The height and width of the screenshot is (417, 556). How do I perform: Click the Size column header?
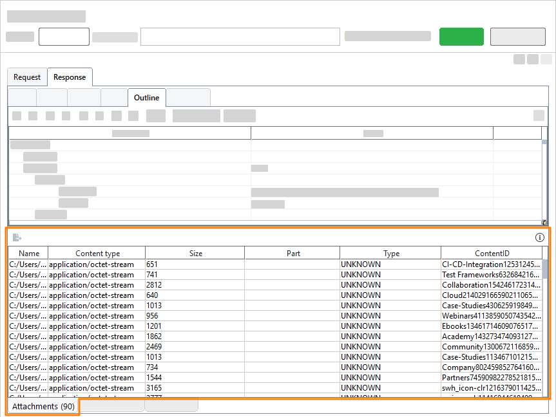(196, 254)
